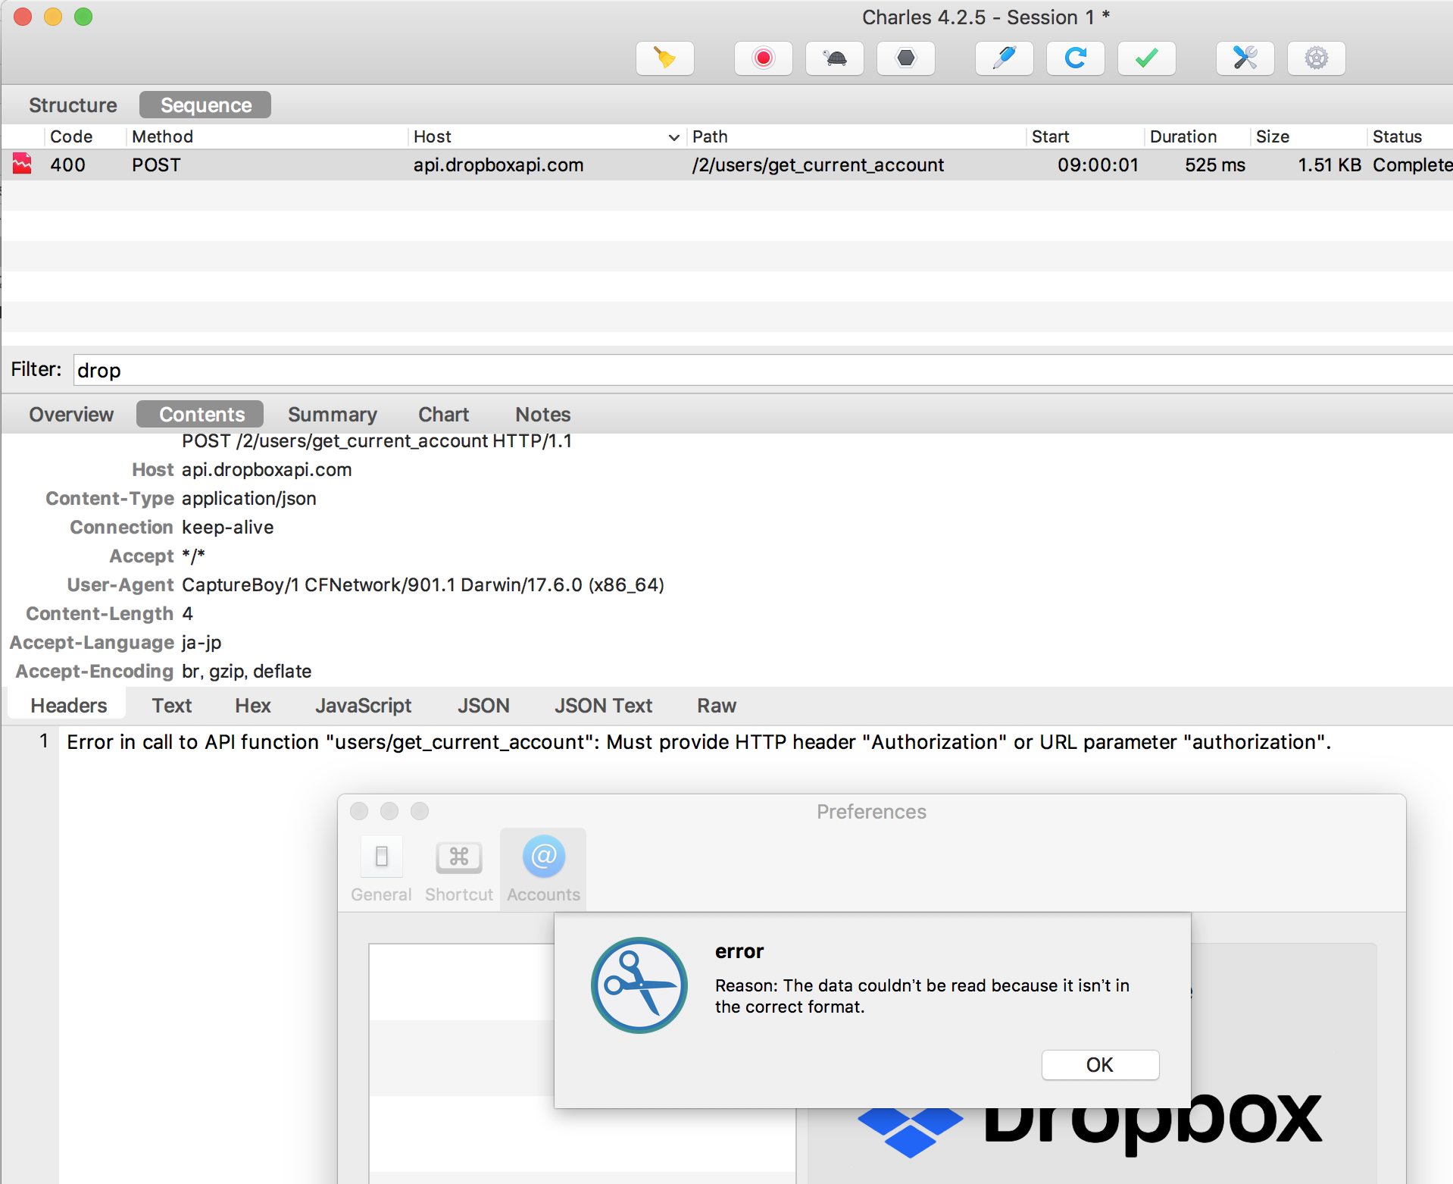Open the Tools wrench icon

[x=1245, y=58]
